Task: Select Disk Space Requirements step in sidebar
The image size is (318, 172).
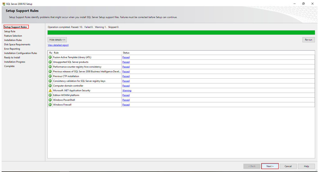Action: pyautogui.click(x=17, y=44)
